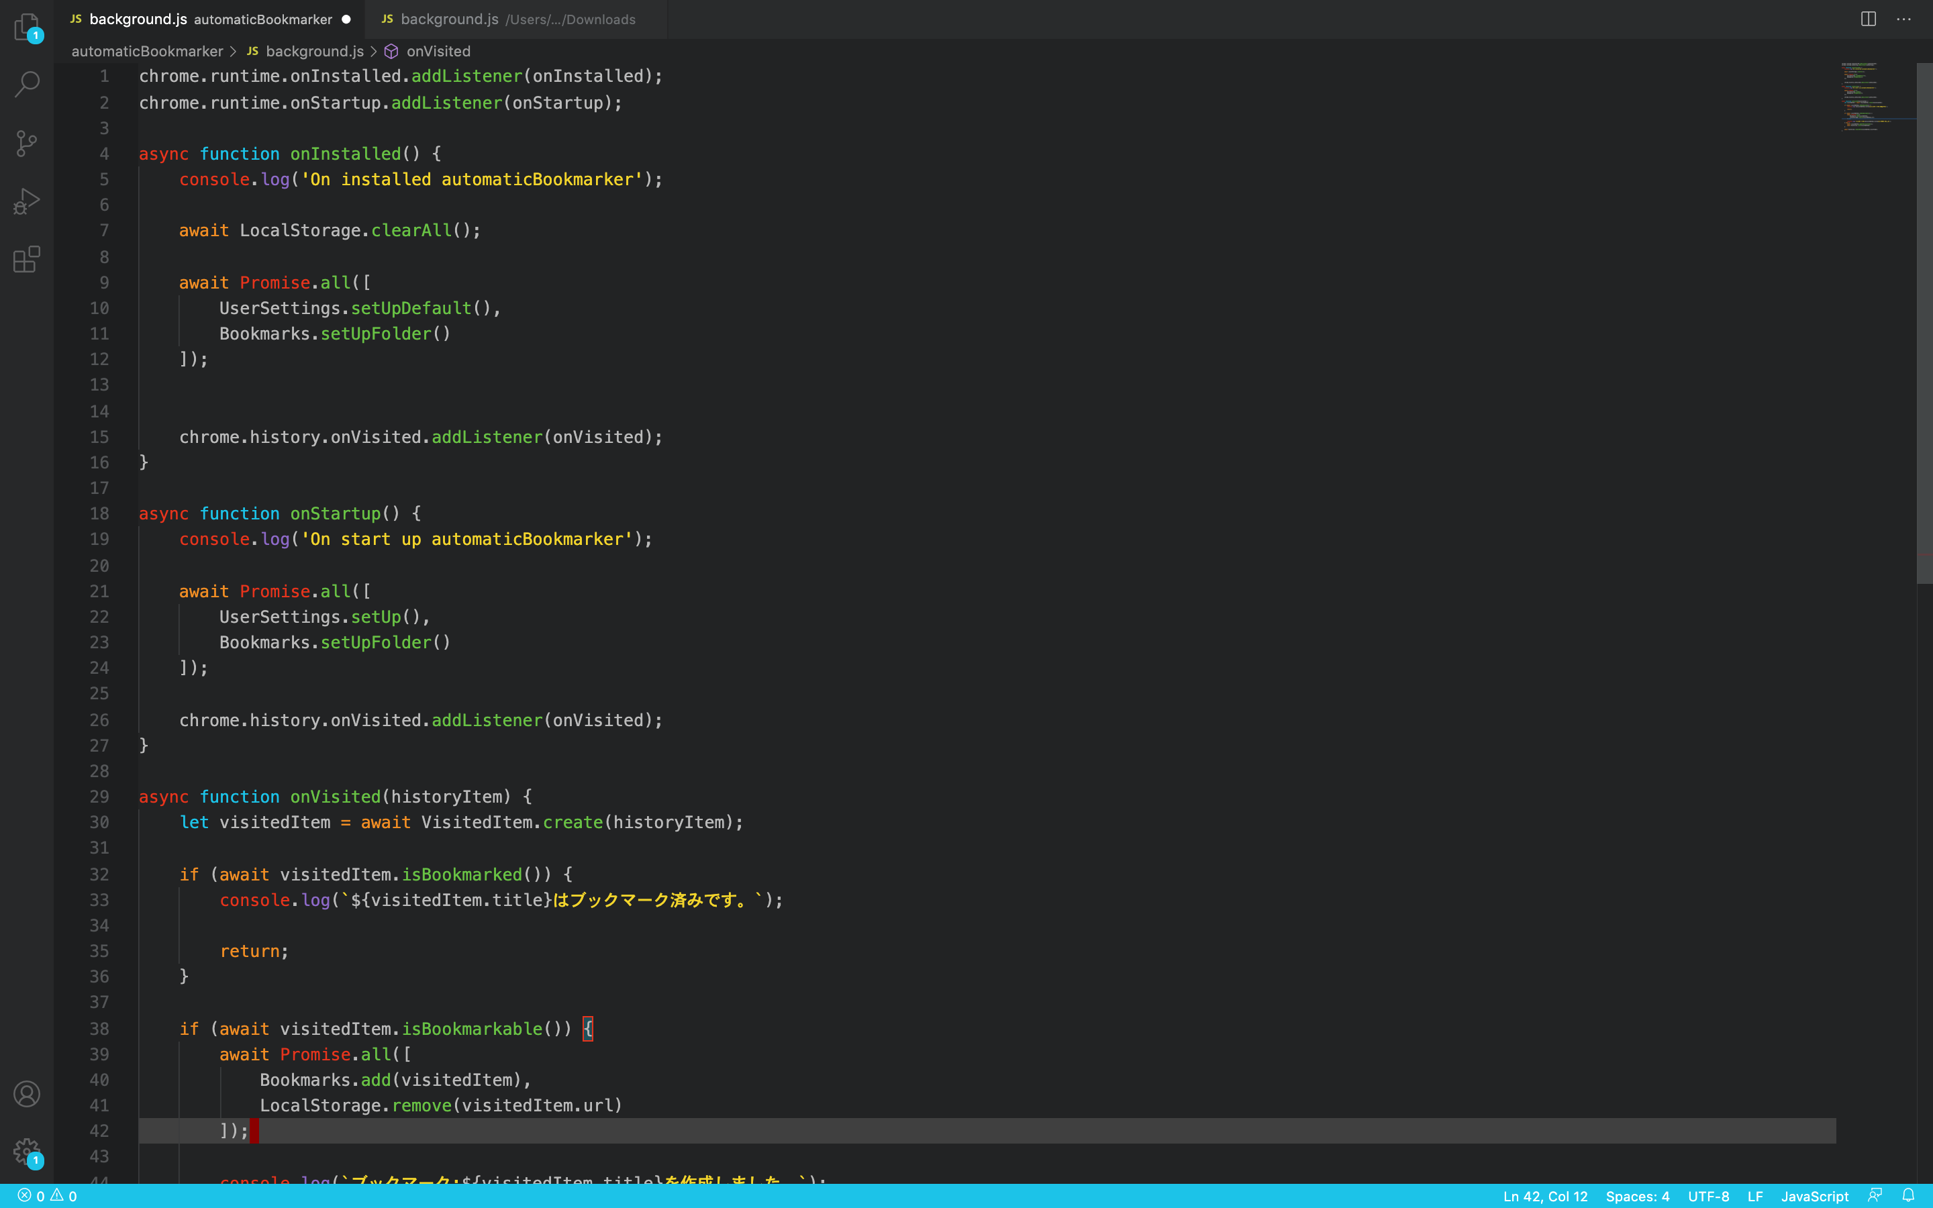
Task: Split the editor to the right
Action: (x=1867, y=19)
